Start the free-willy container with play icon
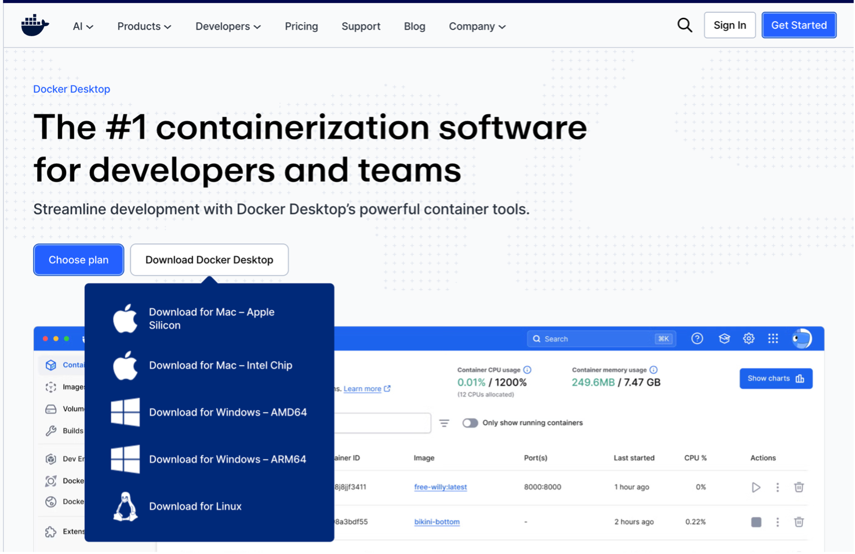Screen dimensions: 855x554 tap(756, 487)
